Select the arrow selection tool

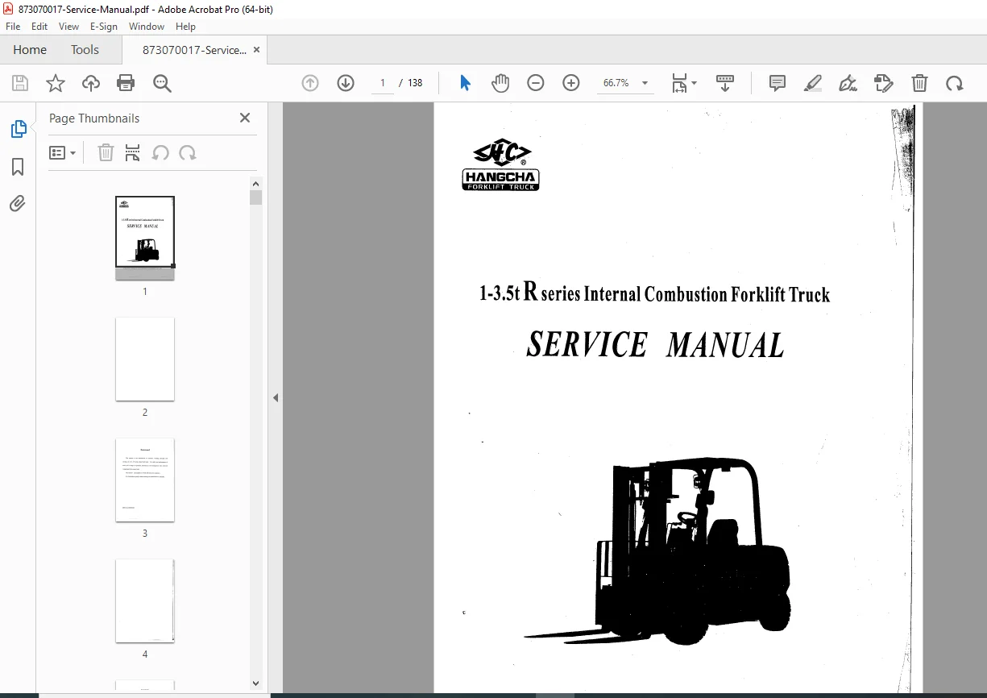pyautogui.click(x=465, y=83)
